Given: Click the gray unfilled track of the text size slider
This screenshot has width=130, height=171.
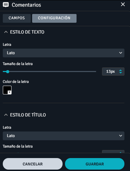Looking at the screenshot, I should (x=53, y=72).
